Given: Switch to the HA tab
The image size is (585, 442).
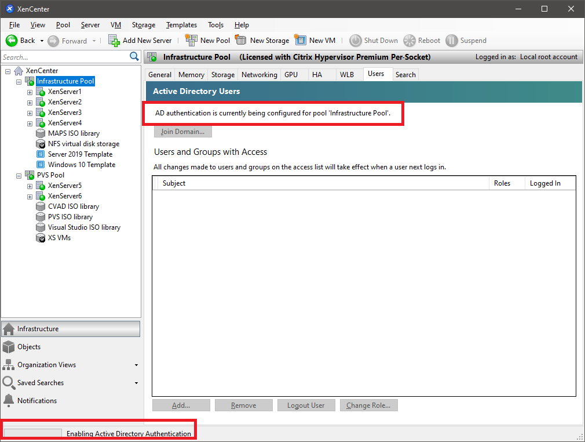Looking at the screenshot, I should (x=317, y=75).
